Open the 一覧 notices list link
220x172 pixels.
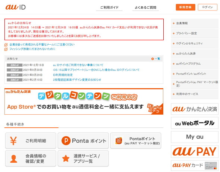157,59
